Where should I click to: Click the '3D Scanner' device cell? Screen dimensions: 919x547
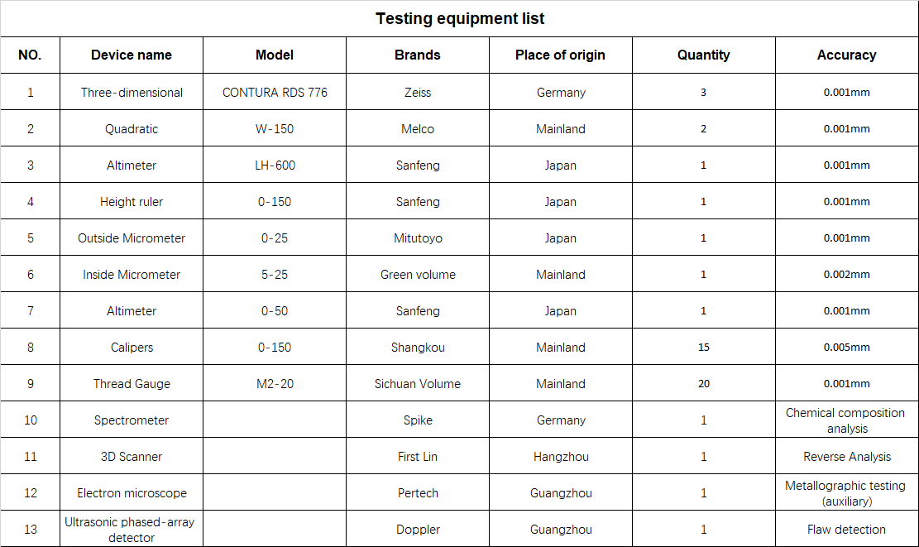click(132, 456)
